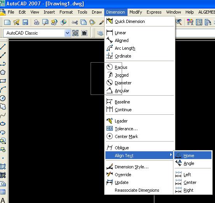
Task: Click the Print icon in toolbar
Action: pyautogui.click(x=37, y=22)
